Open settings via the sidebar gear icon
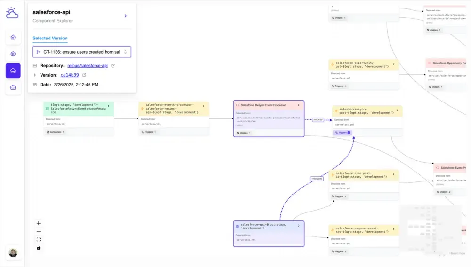Screen dimensions: 471x267 click(13, 54)
